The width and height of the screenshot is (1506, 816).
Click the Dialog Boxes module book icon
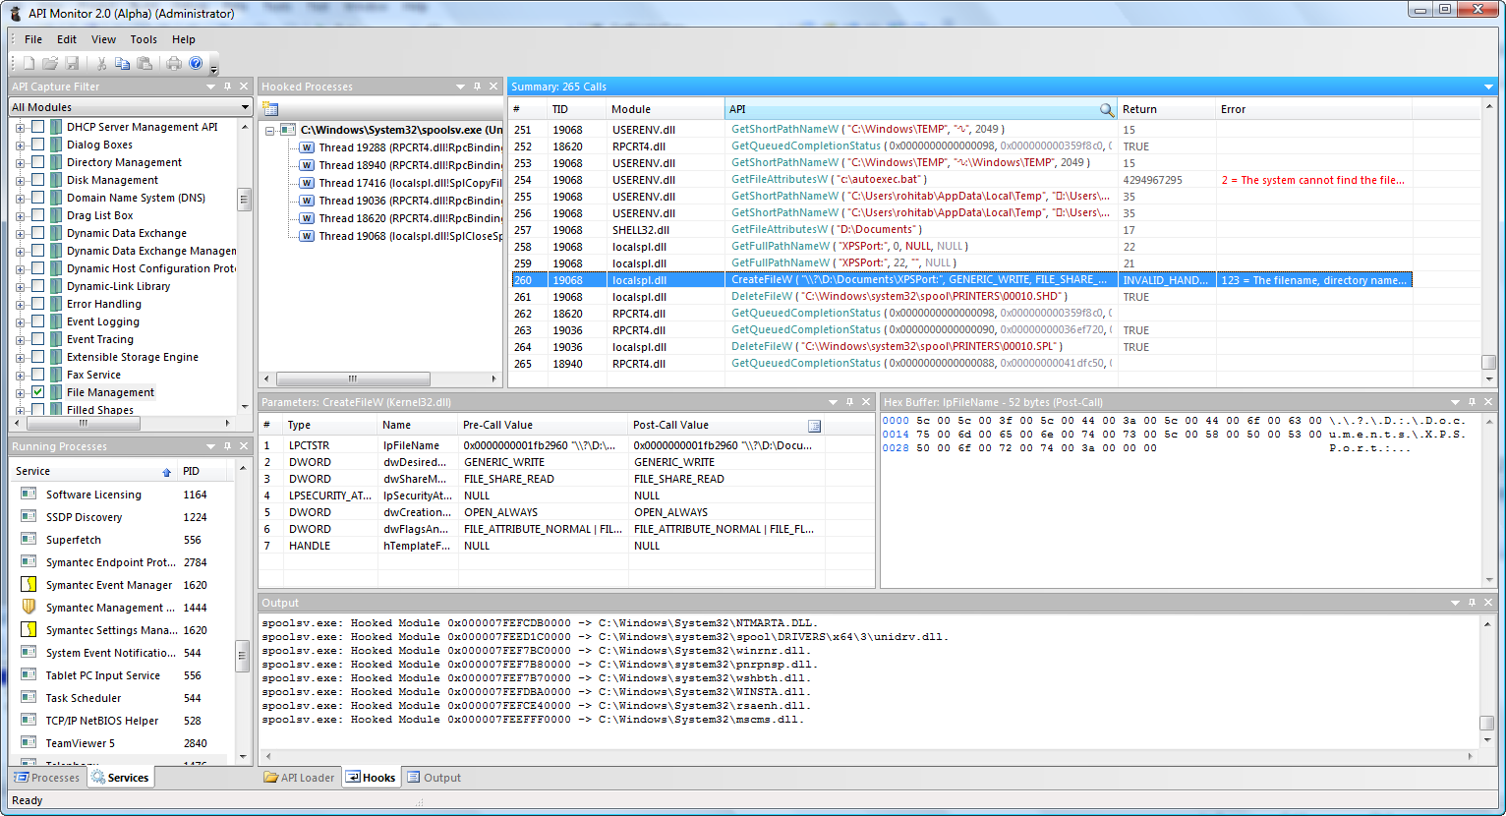(56, 145)
